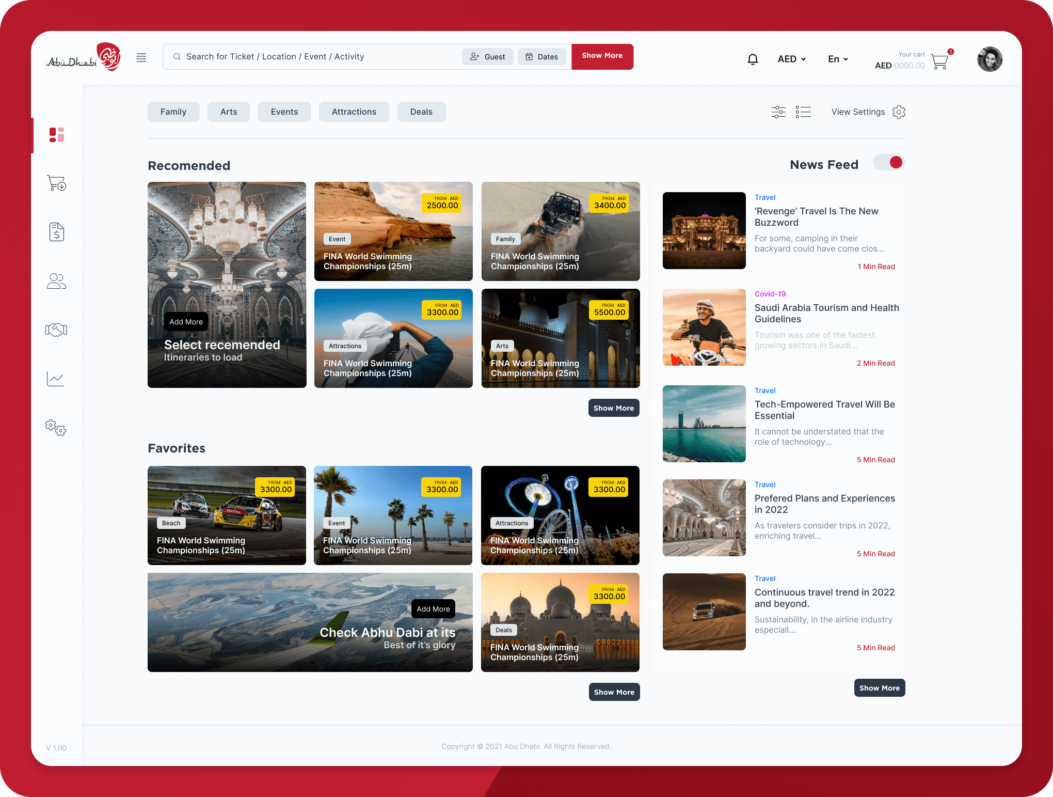Open the shopping cart icon
Image resolution: width=1053 pixels, height=797 pixels.
point(939,61)
